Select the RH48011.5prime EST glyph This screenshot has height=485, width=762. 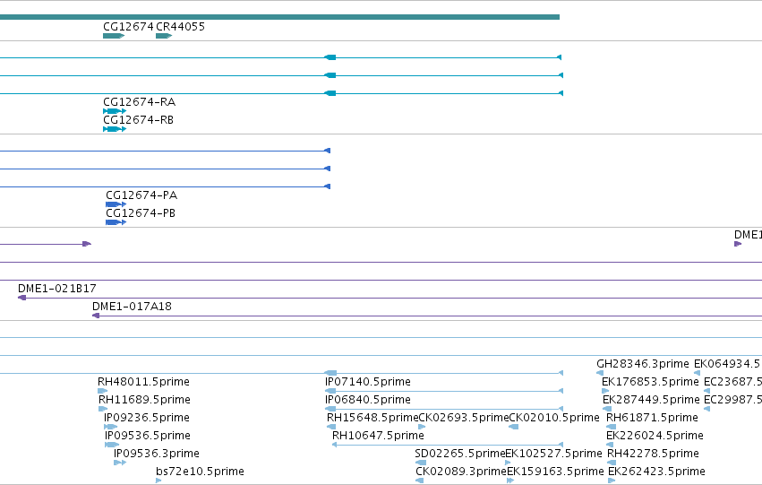pyautogui.click(x=103, y=391)
